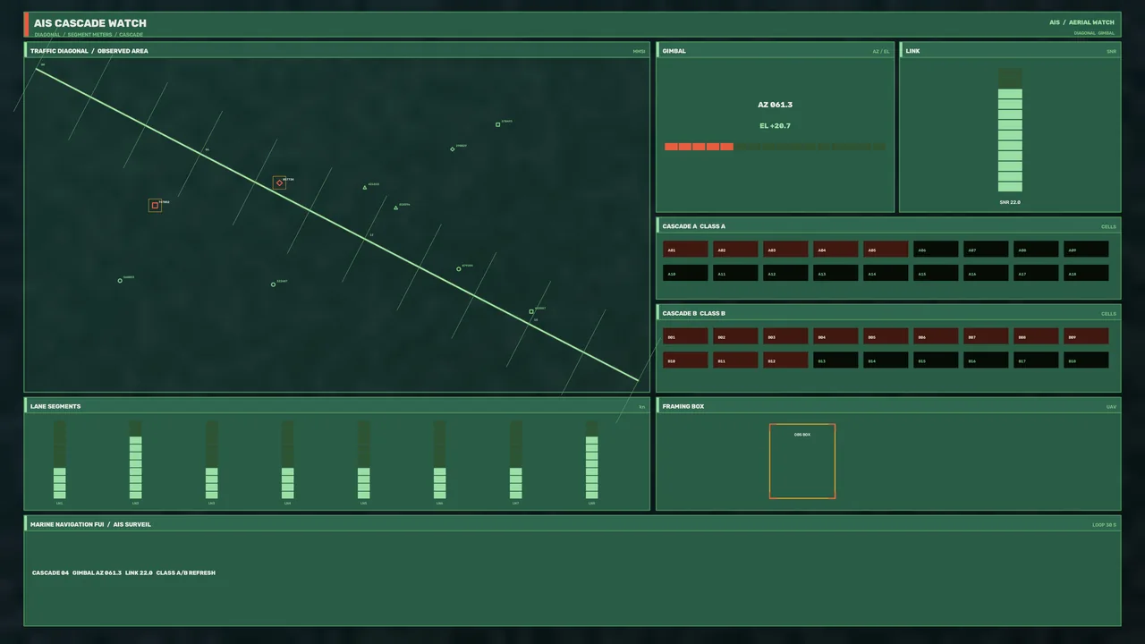Open the TRAFFIC DIAGONAL / OBSERVED AREA panel header
This screenshot has height=644, width=1145.
coord(336,51)
